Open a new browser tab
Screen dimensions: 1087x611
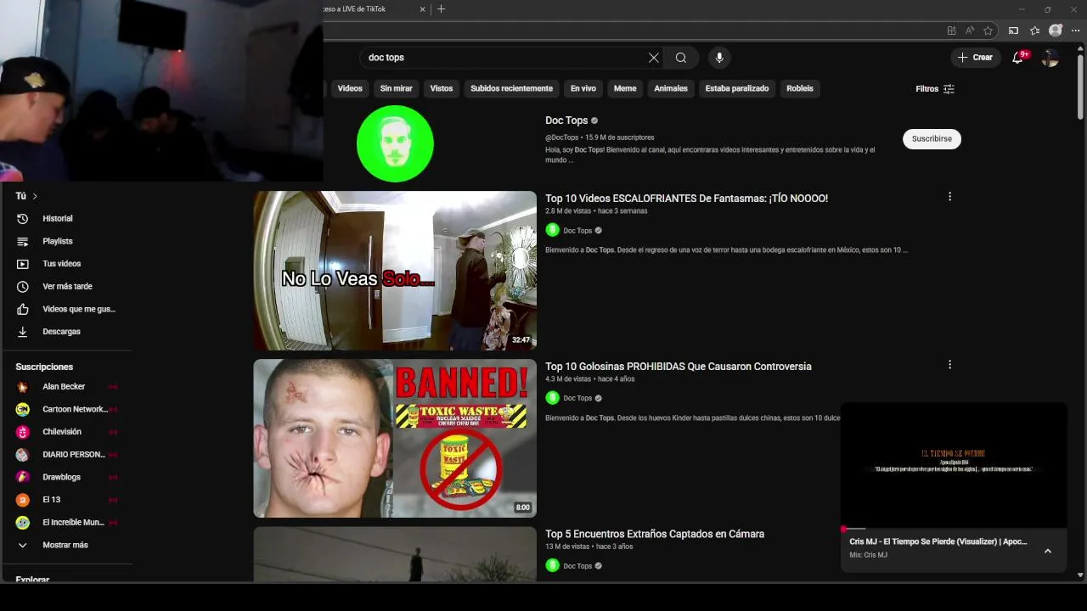pyautogui.click(x=441, y=9)
